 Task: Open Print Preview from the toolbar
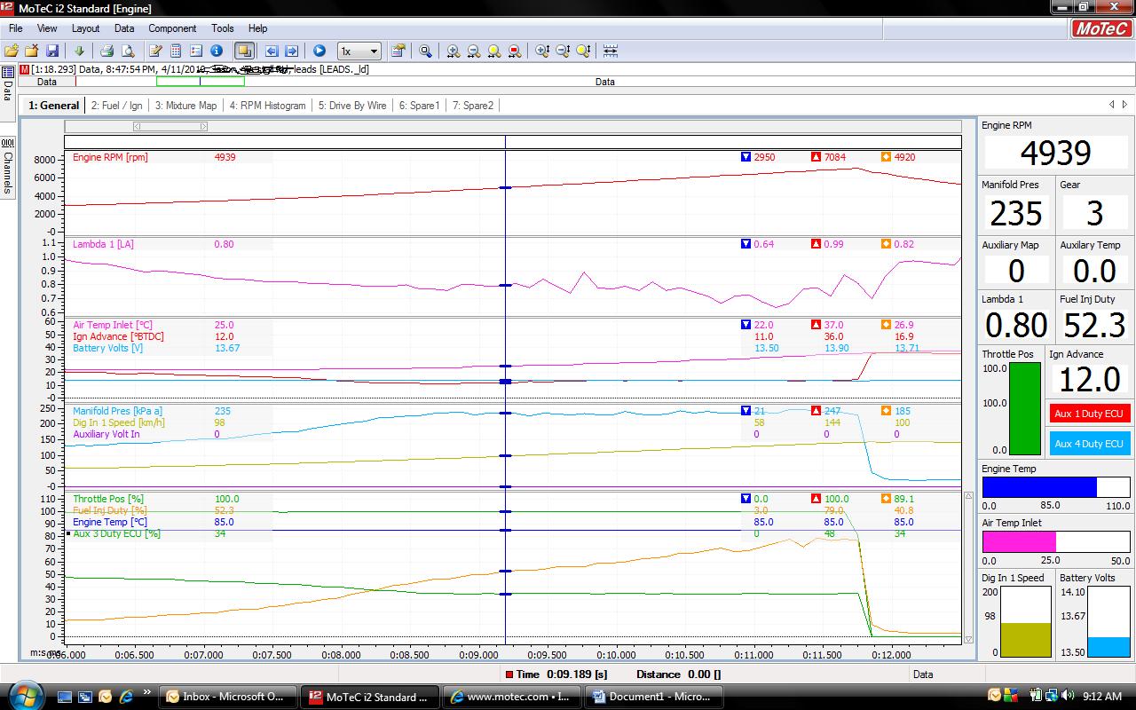click(128, 51)
